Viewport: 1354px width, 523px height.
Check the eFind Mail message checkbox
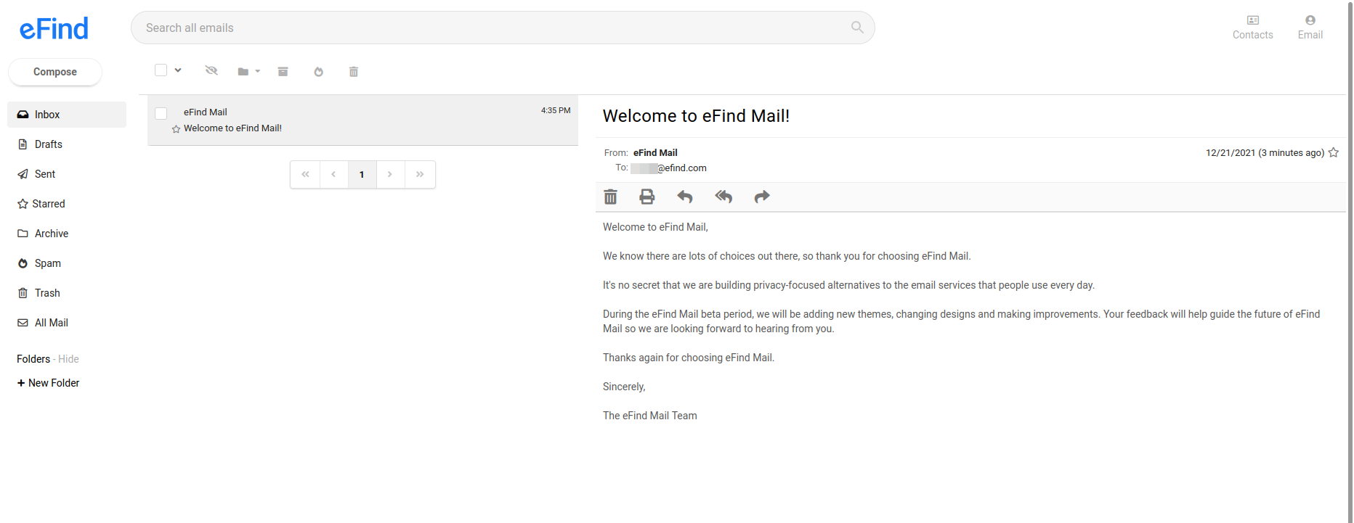(x=161, y=113)
